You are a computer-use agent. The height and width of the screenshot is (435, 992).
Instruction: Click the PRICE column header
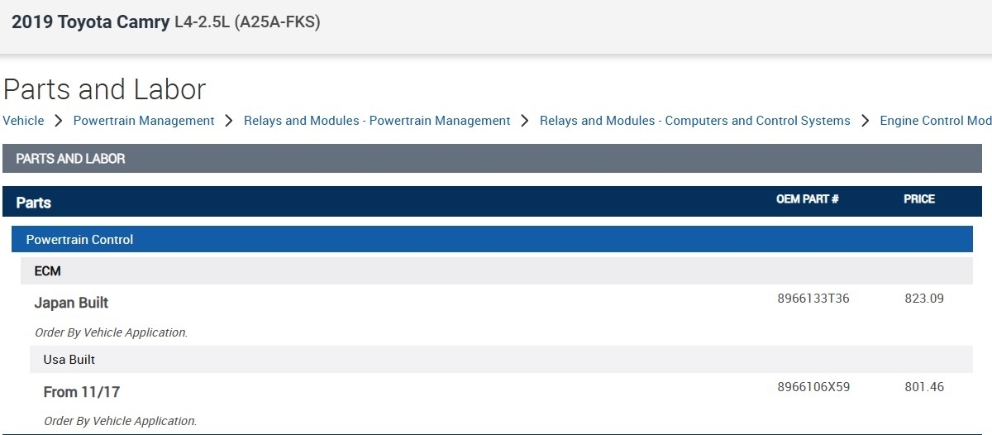pos(919,199)
